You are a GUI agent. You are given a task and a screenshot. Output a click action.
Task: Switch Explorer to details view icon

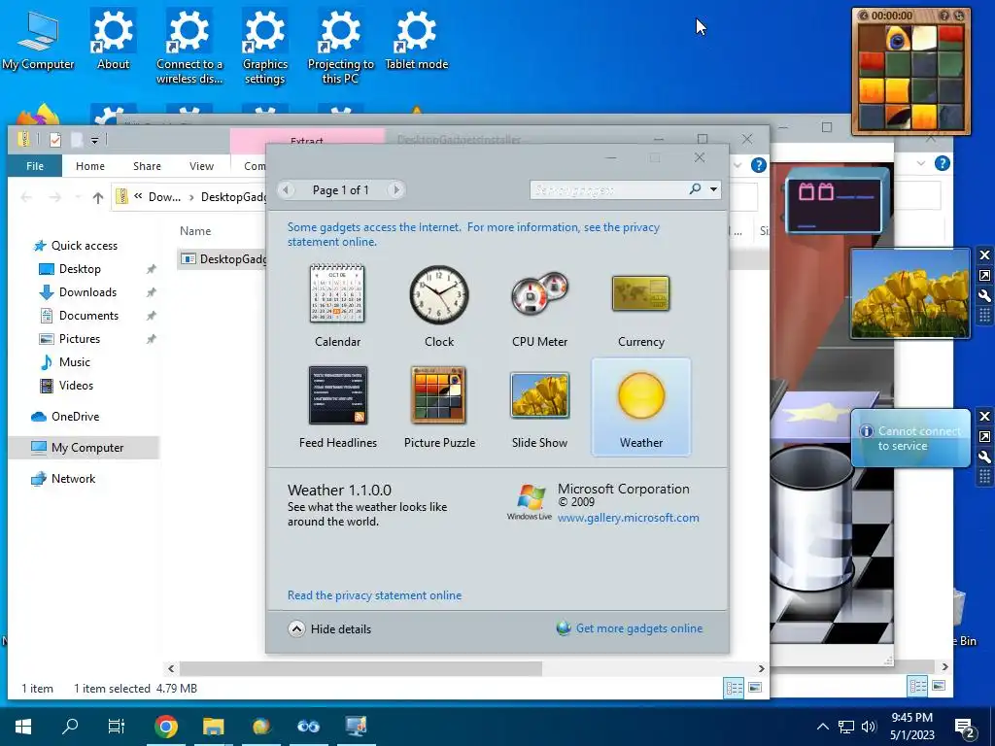coord(735,688)
